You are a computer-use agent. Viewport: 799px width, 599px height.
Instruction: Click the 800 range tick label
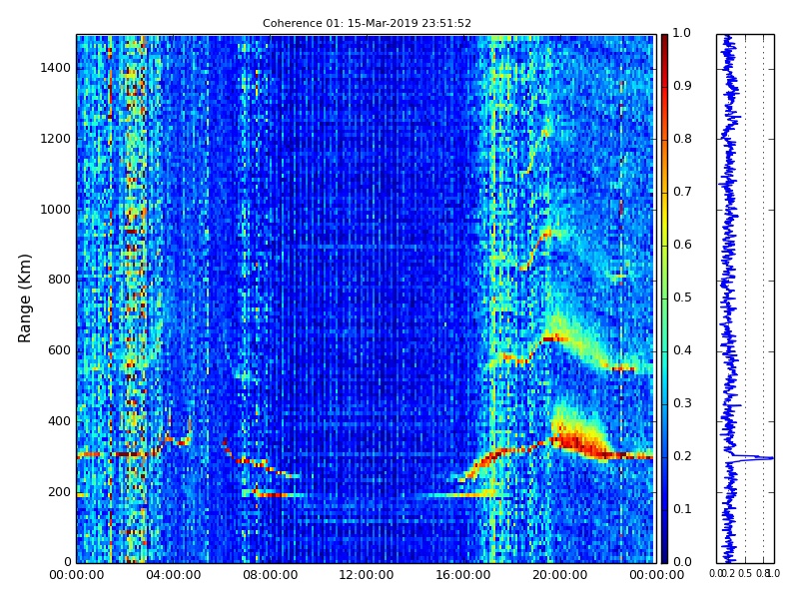click(x=60, y=280)
